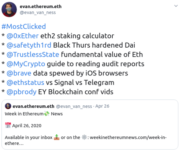Click the spider web emoji icon

[x=84, y=137]
